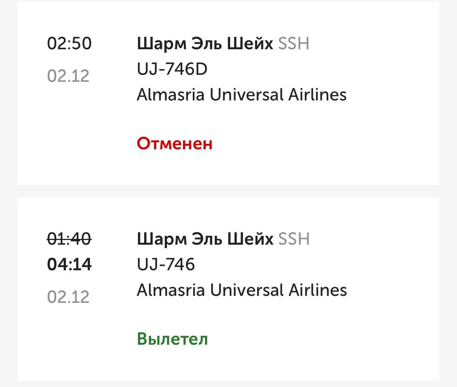Open flight number UJ-746
Image resolution: width=457 pixels, height=387 pixels.
point(166,265)
